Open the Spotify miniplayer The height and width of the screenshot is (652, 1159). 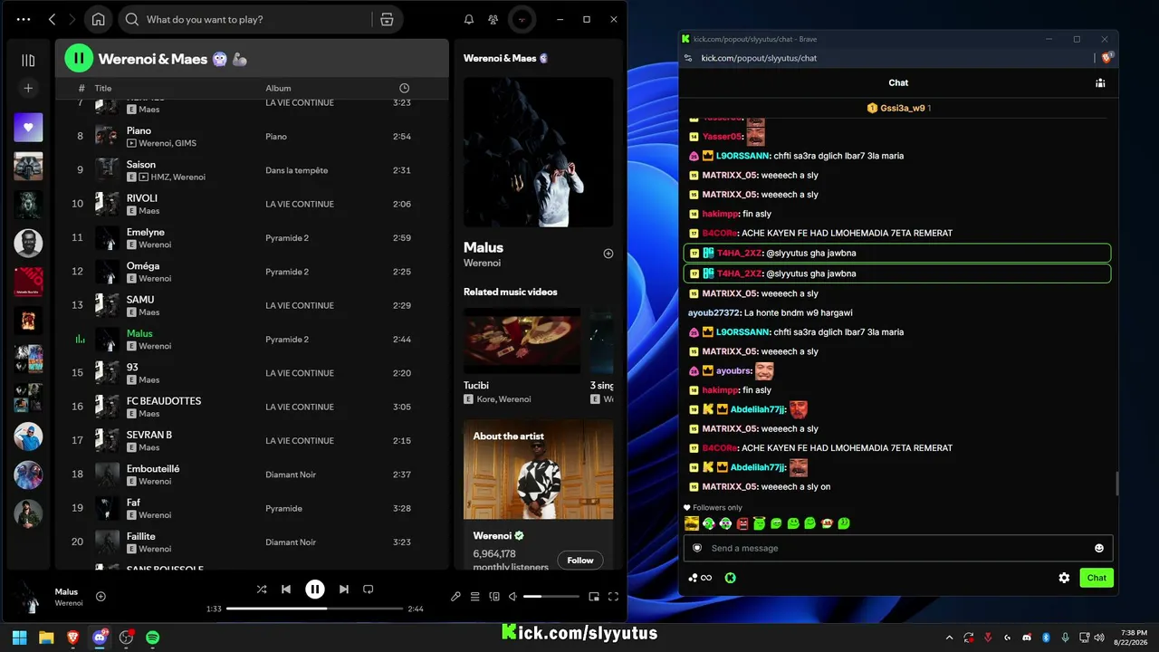click(594, 597)
